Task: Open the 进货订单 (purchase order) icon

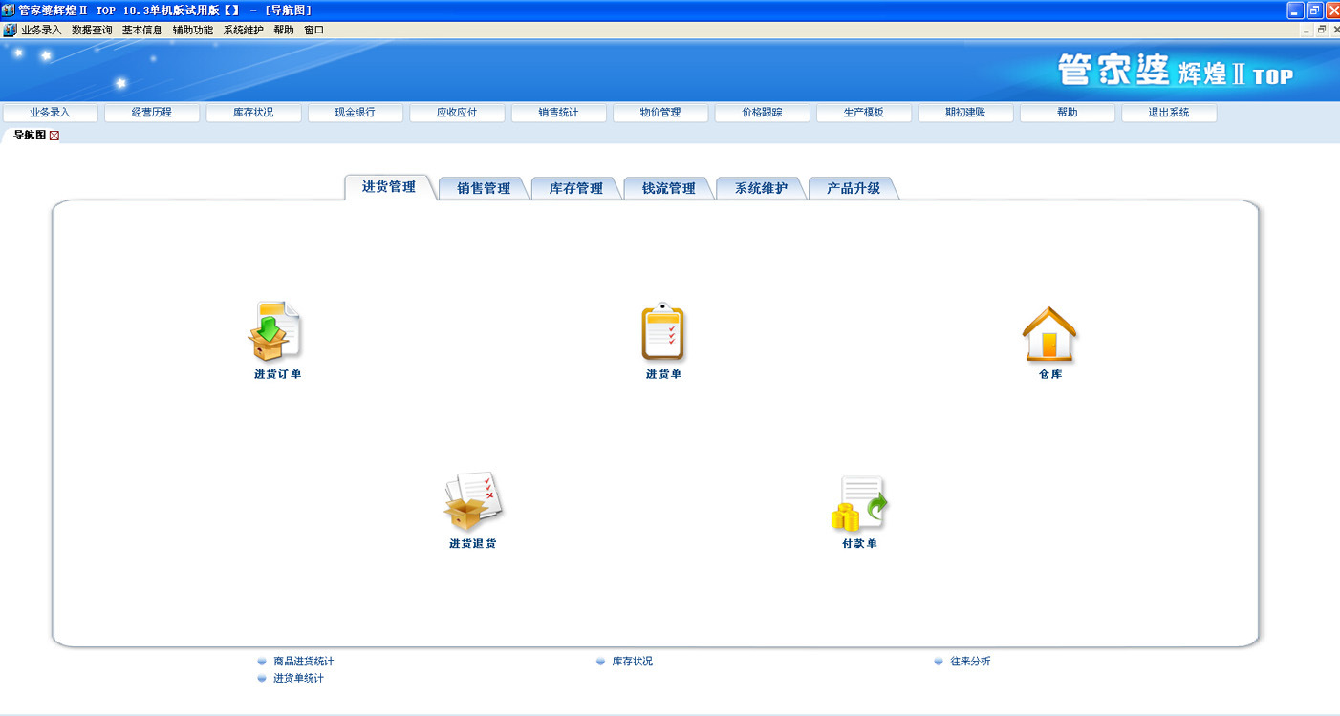Action: tap(275, 334)
